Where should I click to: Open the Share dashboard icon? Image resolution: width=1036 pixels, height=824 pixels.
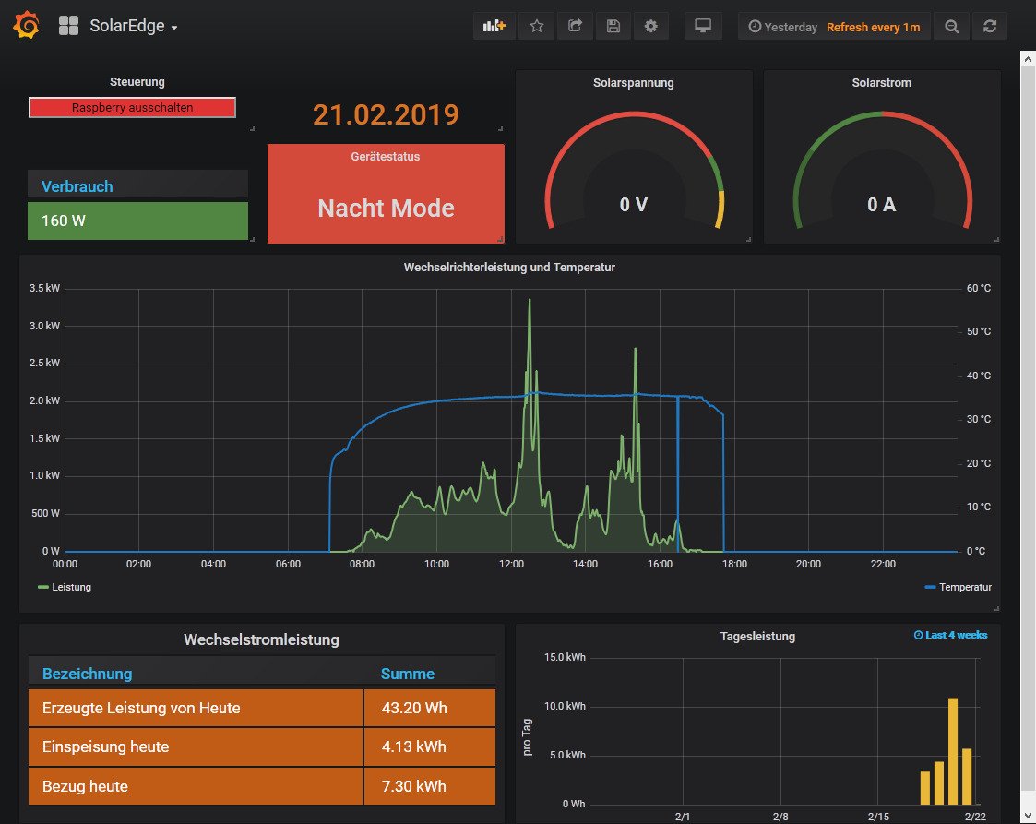coord(575,27)
